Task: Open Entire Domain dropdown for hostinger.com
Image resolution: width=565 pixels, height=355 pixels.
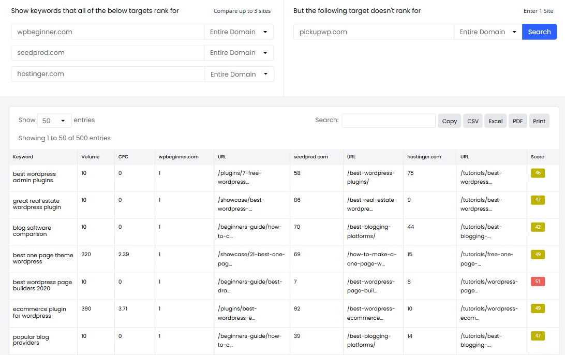Action: (239, 74)
